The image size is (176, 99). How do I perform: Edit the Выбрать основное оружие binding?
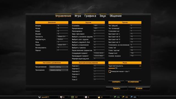pos(99,37)
